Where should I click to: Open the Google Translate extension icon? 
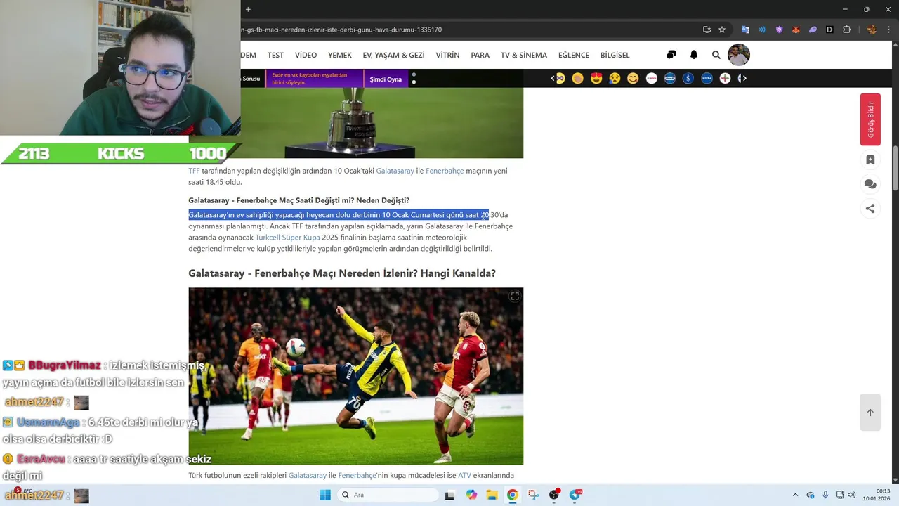(x=745, y=30)
